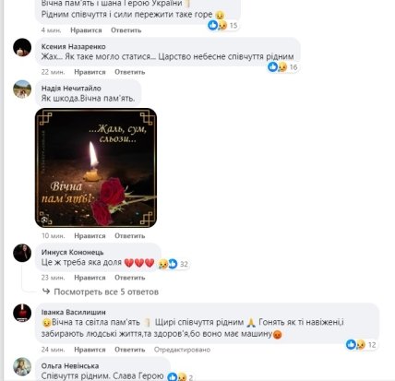The image size is (395, 381).
Task: View reactions with count 16 on Ксения's comment
Action: 282,67
